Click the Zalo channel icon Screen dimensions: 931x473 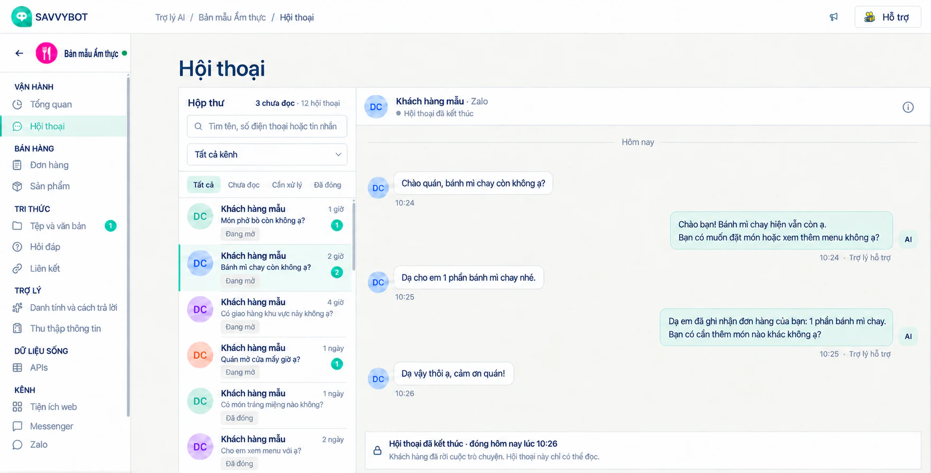(x=17, y=445)
